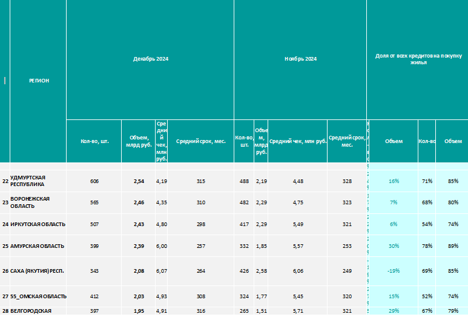Select the Декабрь 2024 header cell
Image resolution: width=468 pixels, height=317 pixels.
coord(150,59)
